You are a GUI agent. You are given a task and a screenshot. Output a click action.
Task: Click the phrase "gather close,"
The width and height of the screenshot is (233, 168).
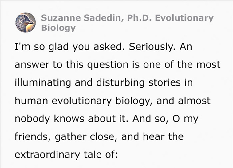pos(86,137)
